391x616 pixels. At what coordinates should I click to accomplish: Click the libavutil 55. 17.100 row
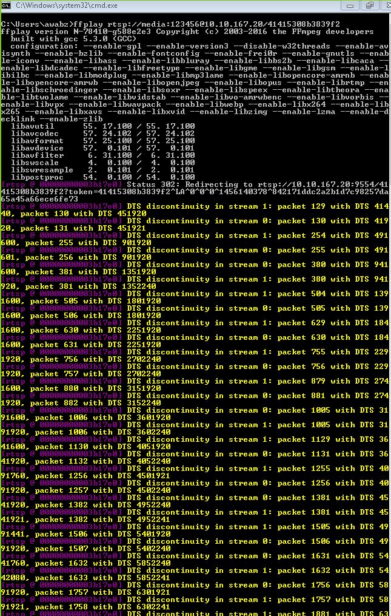coord(103,126)
